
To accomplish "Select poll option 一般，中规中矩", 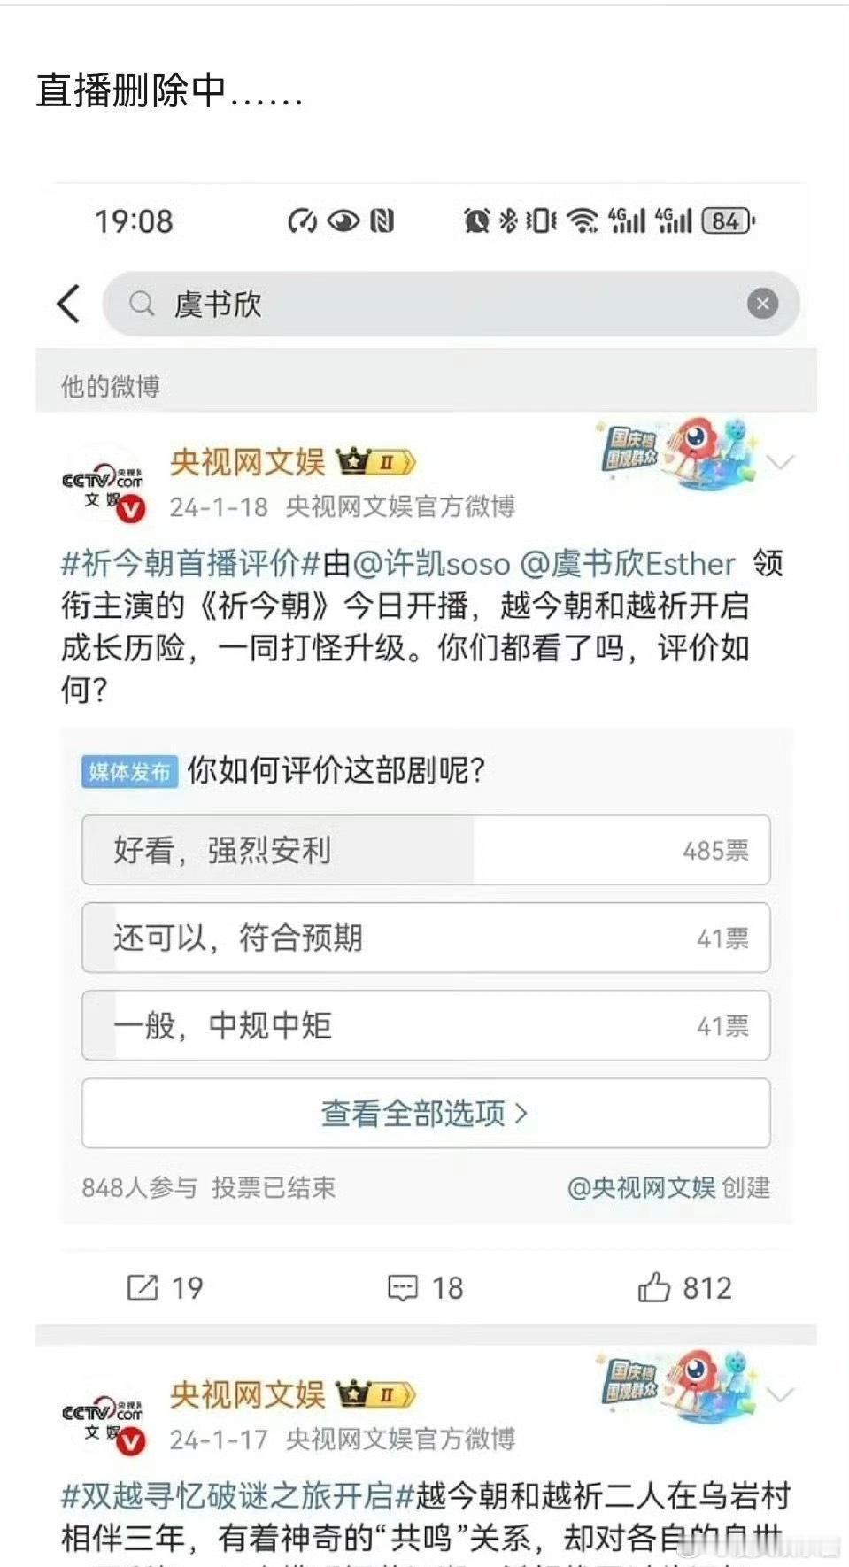I will tap(426, 1025).
